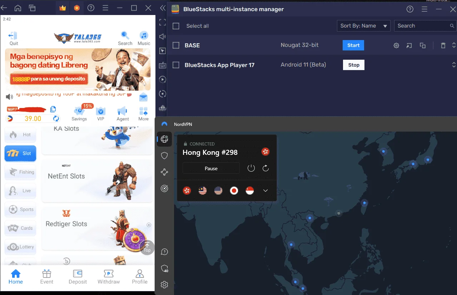Image resolution: width=457 pixels, height=295 pixels.
Task: Mute the announcement speaker icon
Action: click(9, 97)
